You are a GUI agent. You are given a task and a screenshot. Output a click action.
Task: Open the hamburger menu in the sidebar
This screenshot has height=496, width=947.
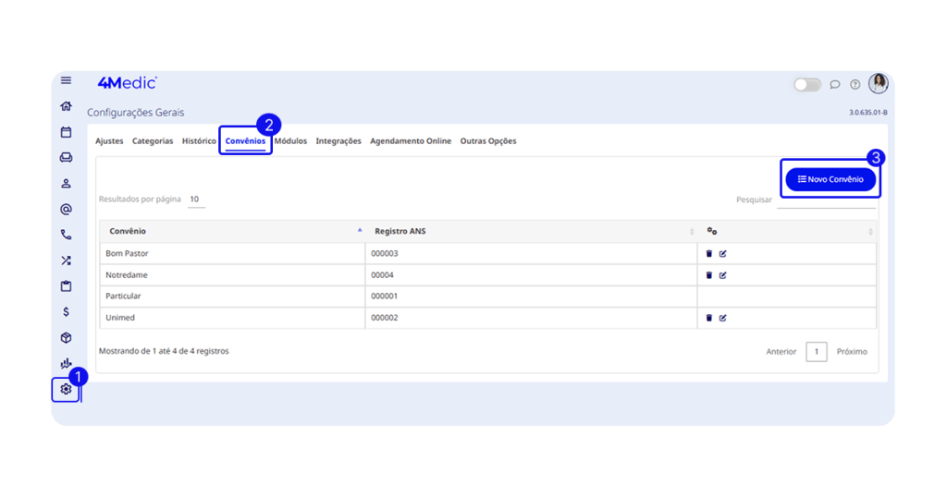point(66,80)
